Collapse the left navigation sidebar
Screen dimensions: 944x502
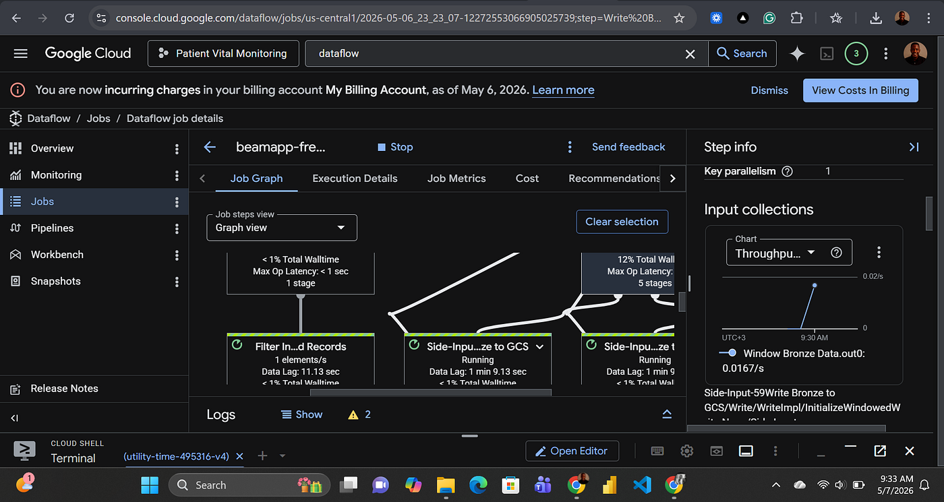point(15,418)
